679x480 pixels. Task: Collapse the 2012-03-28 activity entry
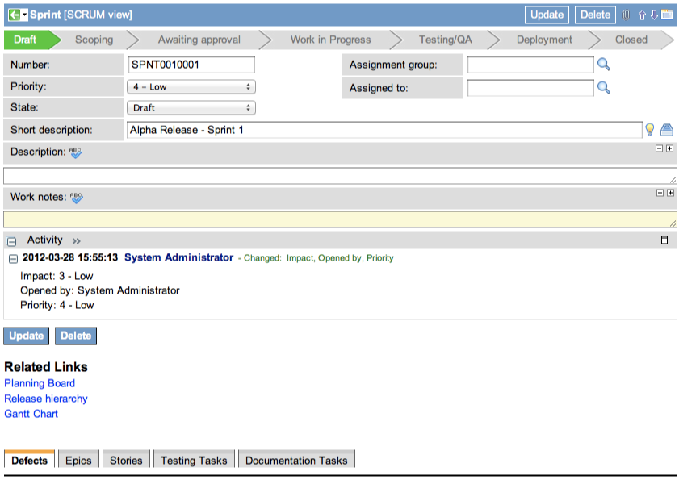[13, 258]
